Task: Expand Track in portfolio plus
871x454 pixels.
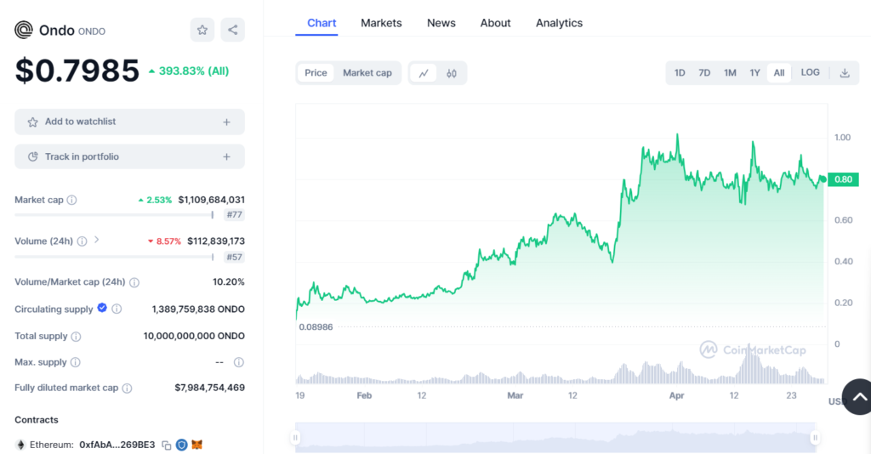Action: (x=226, y=157)
